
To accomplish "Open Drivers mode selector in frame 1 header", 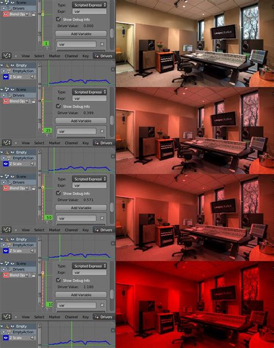I will coord(103,56).
